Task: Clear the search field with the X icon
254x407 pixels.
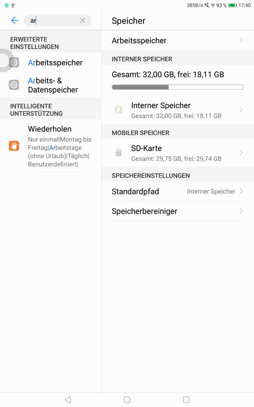Action: click(82, 20)
